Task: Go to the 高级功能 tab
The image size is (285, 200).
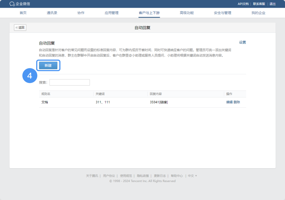Action: click(x=187, y=13)
